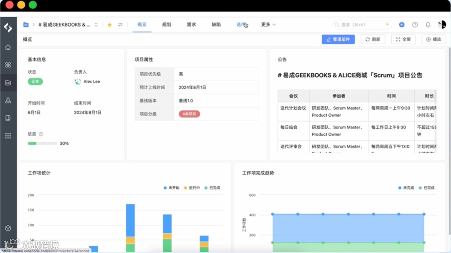Click the blue plus create icon
The image size is (451, 253).
[401, 25]
